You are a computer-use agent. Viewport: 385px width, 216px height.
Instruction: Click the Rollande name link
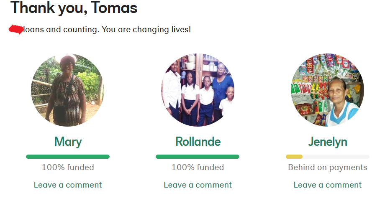pos(198,142)
